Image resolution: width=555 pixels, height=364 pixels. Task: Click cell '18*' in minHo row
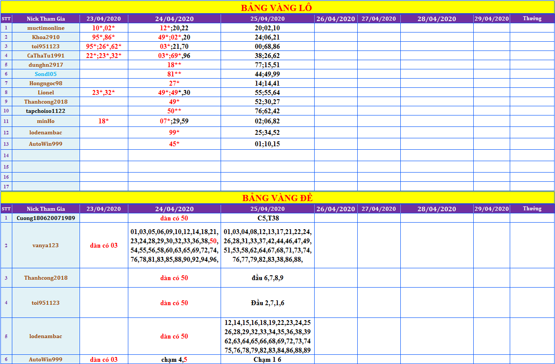point(104,121)
